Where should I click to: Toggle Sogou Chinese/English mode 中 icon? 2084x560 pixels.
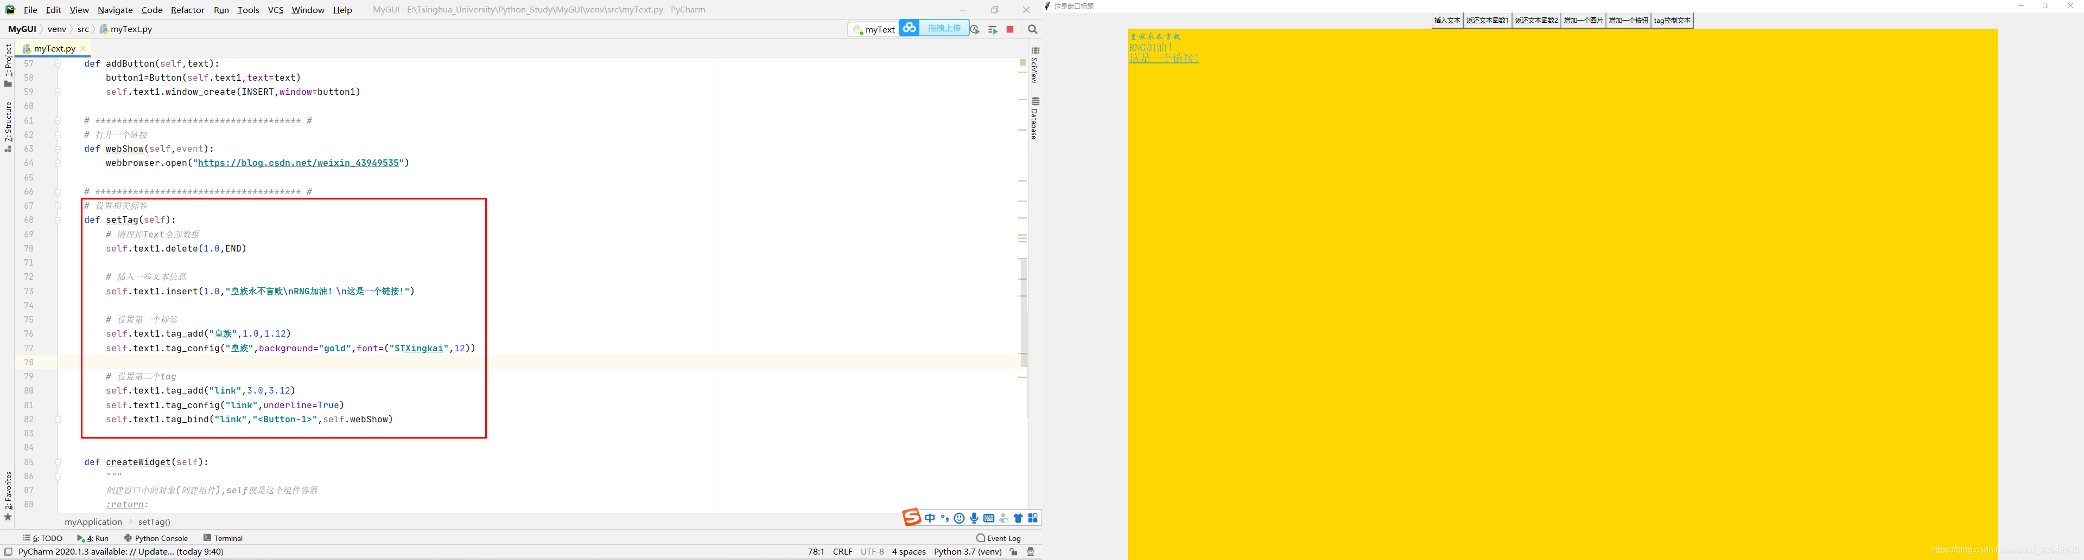[930, 518]
